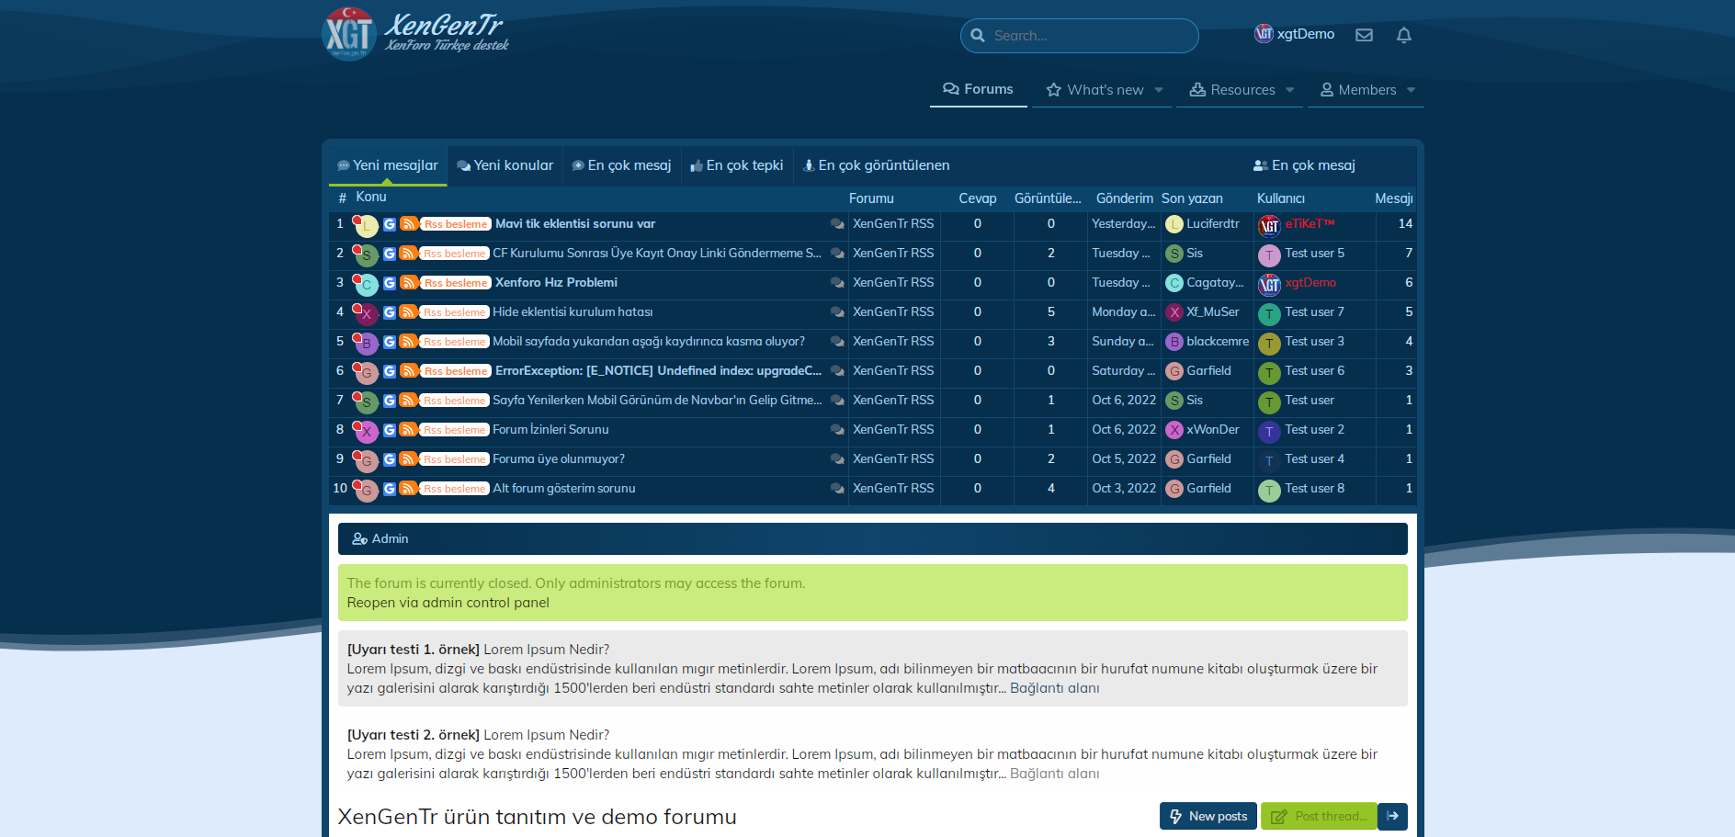Open thread 'Alt forum gösterim sorunu'

coord(564,489)
